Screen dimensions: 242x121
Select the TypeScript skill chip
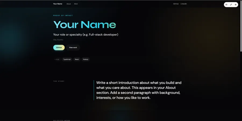tap(67, 59)
